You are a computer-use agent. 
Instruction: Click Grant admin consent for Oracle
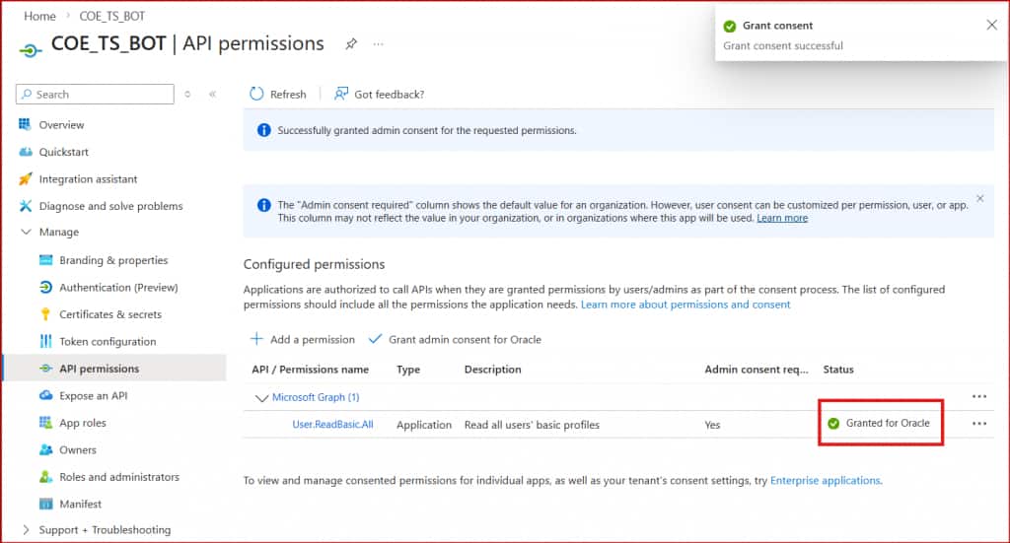tap(464, 339)
